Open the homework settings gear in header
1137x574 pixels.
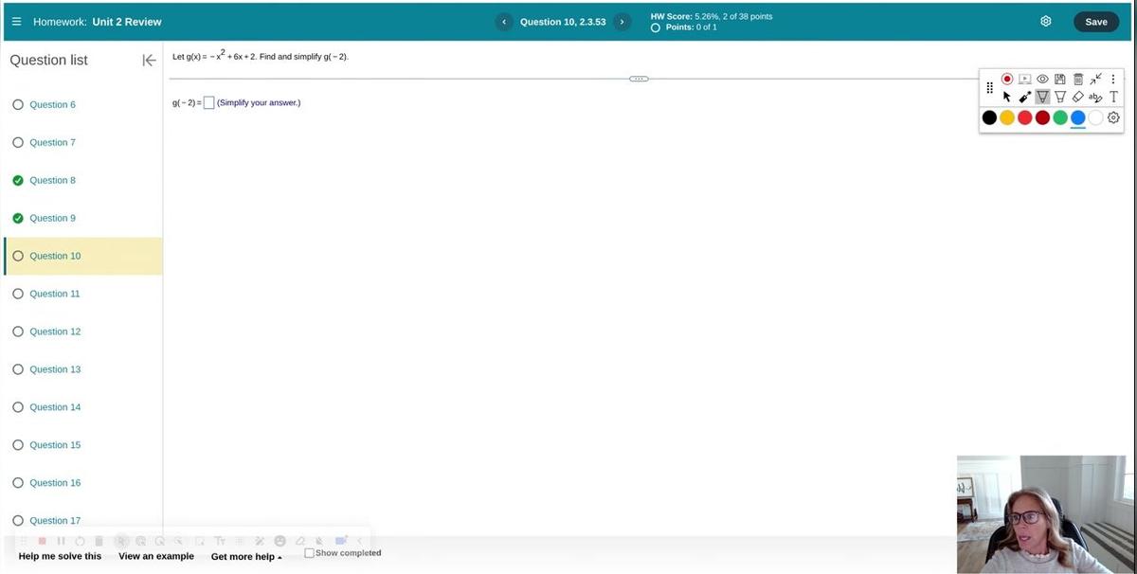1046,22
